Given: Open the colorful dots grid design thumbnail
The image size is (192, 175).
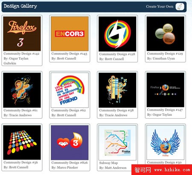Looking at the screenshot, I should [22, 143].
